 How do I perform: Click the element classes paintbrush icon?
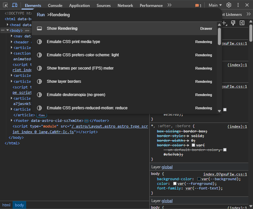coord(233,23)
